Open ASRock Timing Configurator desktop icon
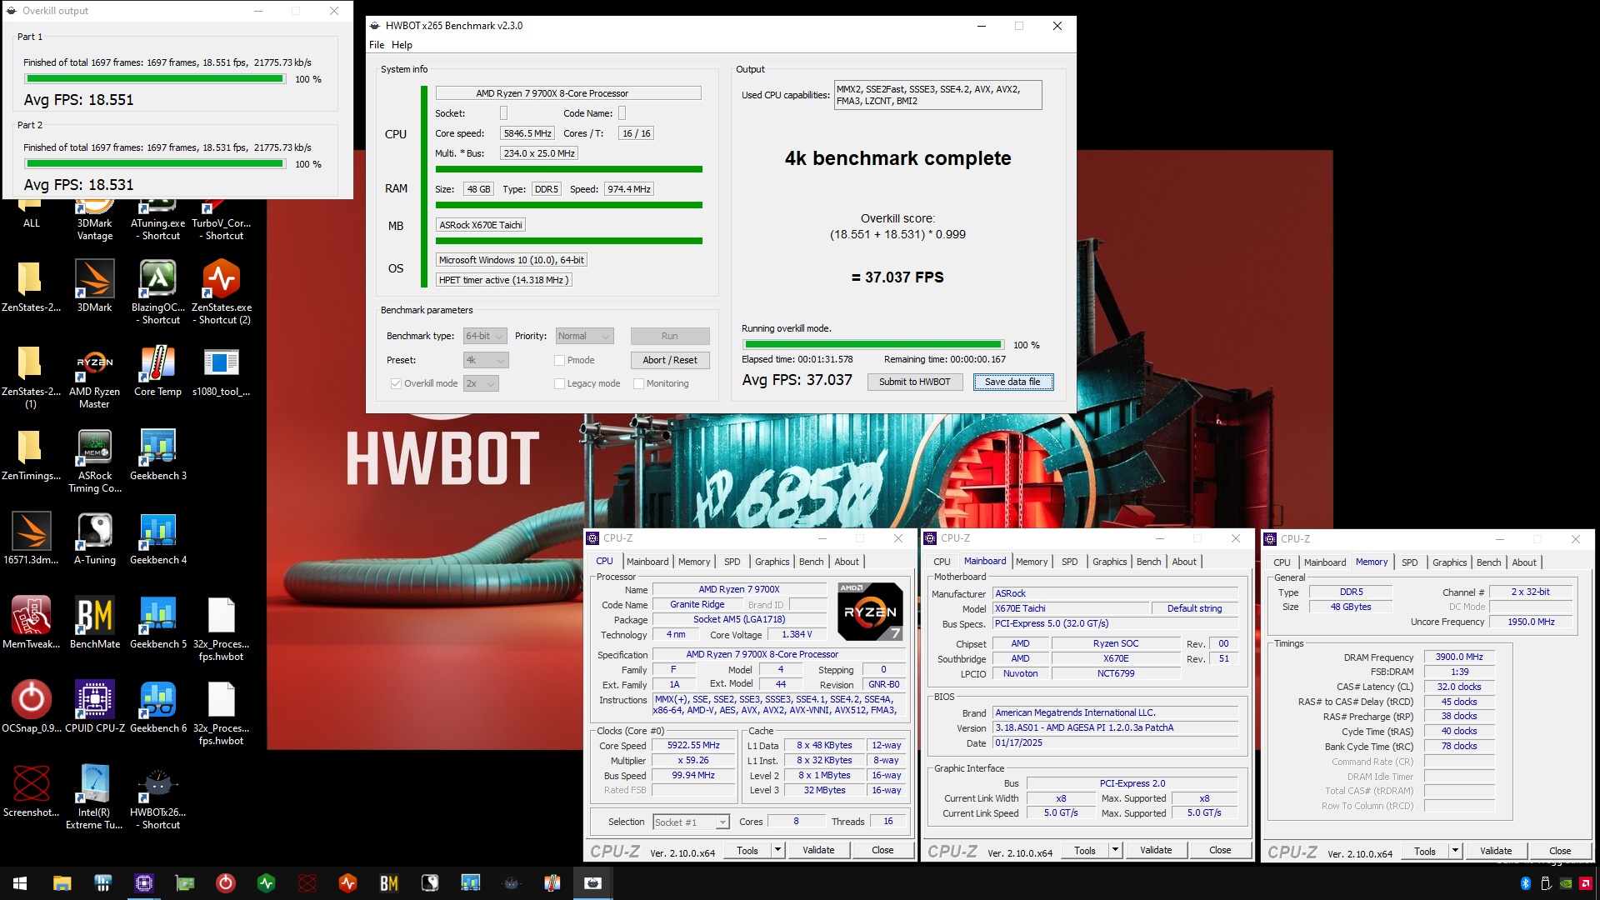This screenshot has width=1600, height=900. pos(95,460)
